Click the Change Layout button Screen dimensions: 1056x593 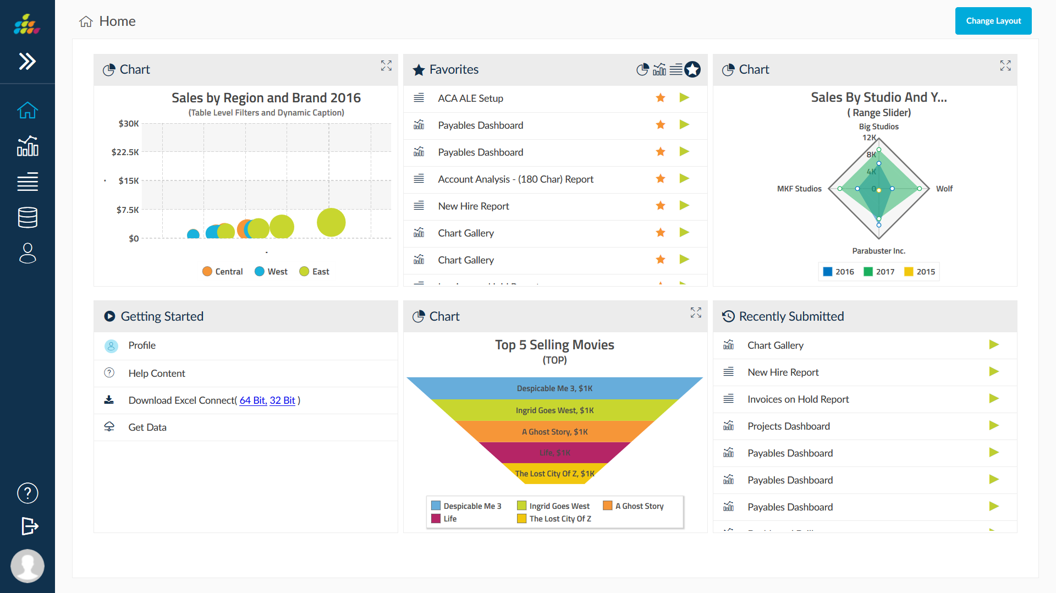[993, 20]
